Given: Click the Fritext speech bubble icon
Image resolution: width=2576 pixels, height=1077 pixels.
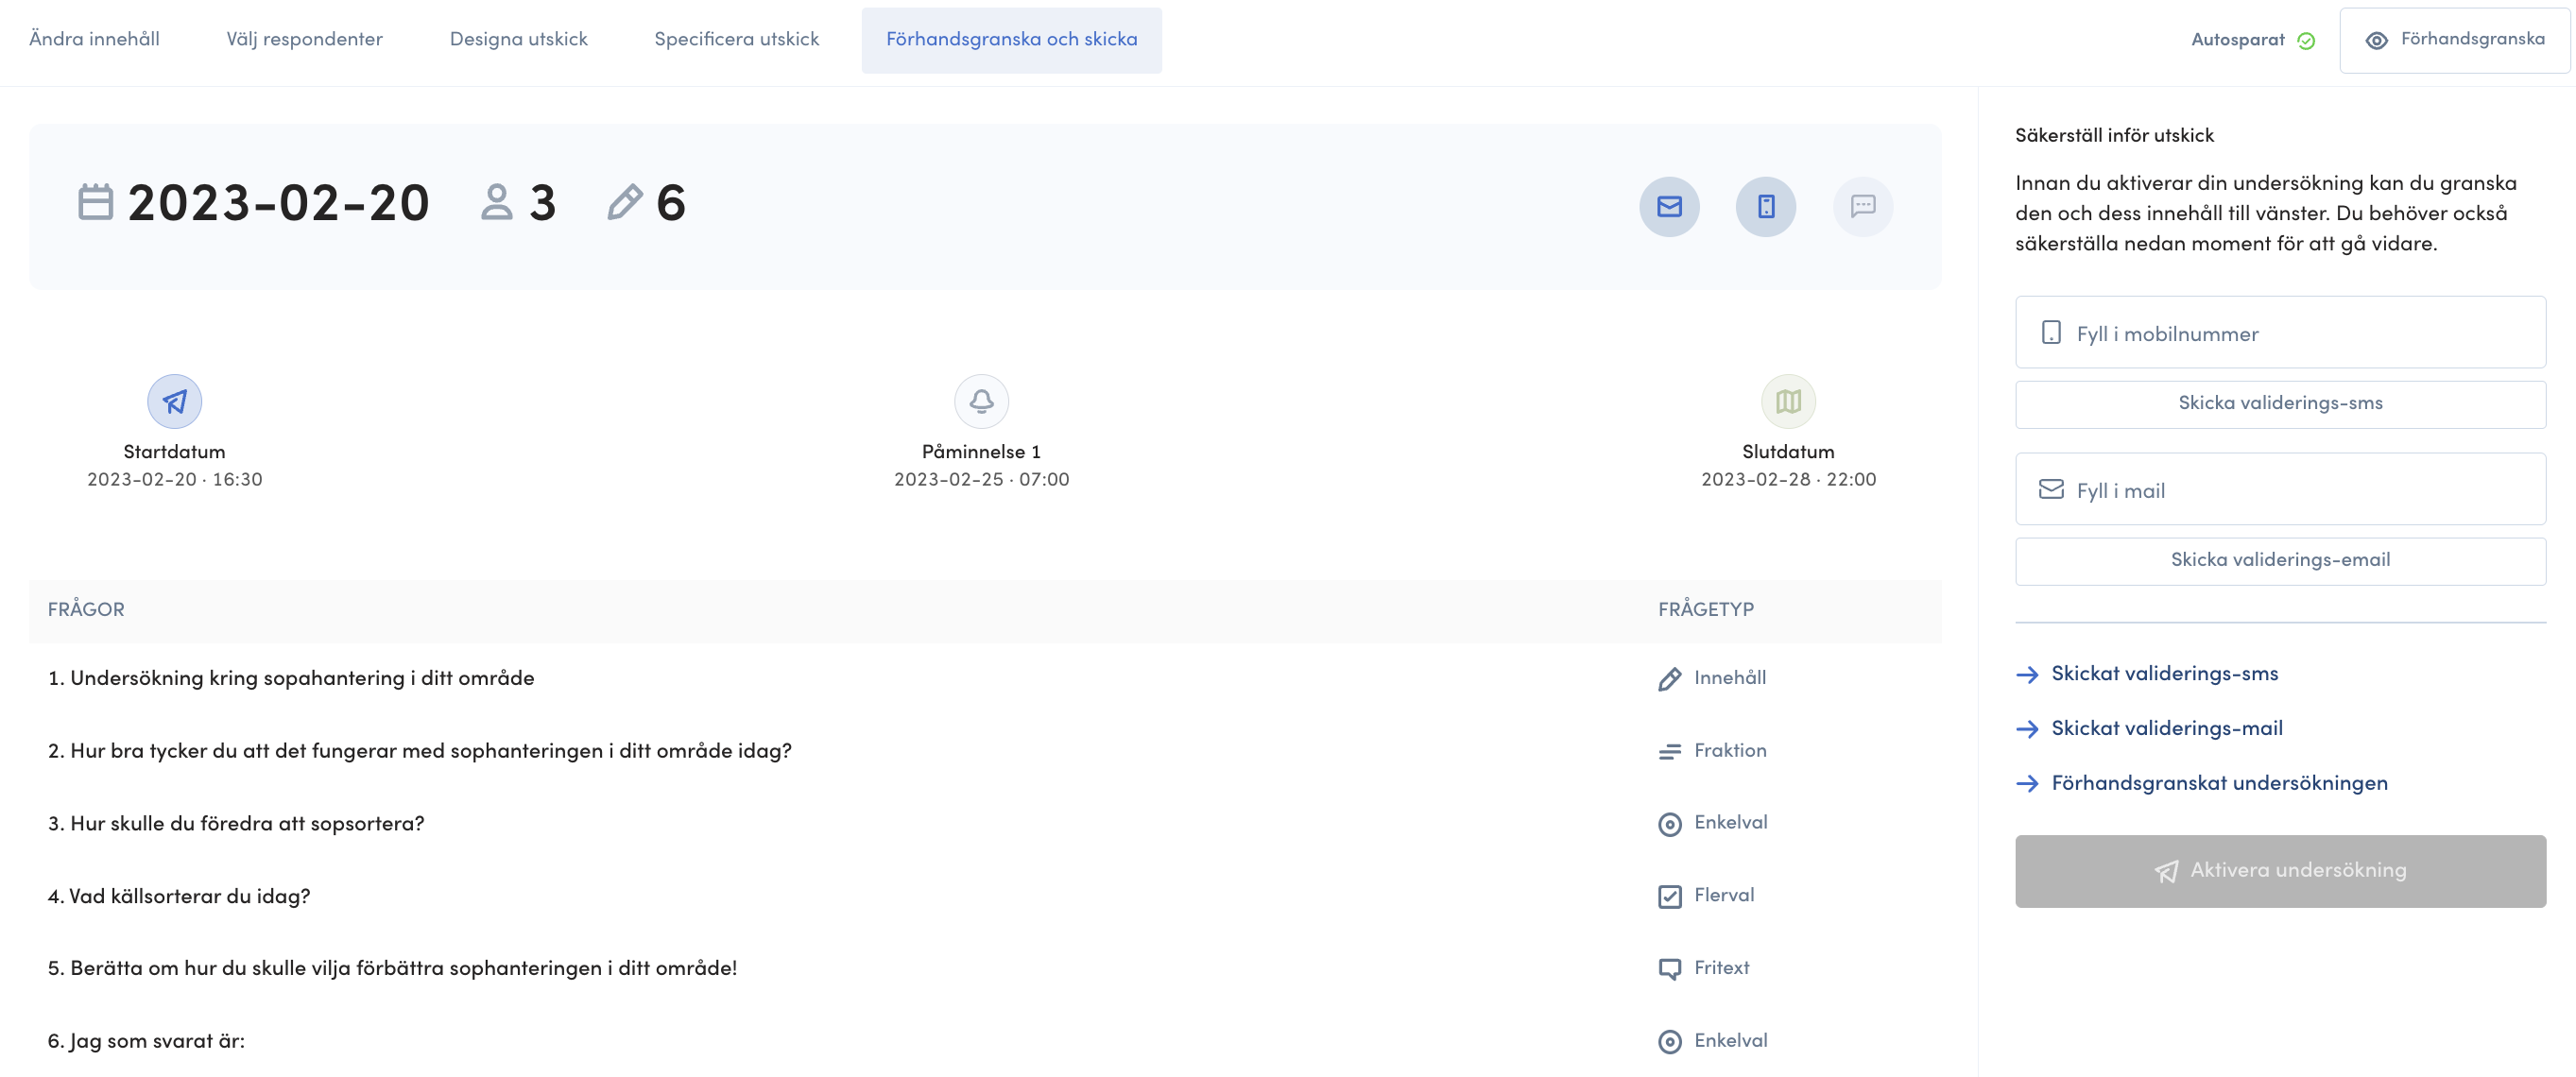Looking at the screenshot, I should click(1669, 969).
